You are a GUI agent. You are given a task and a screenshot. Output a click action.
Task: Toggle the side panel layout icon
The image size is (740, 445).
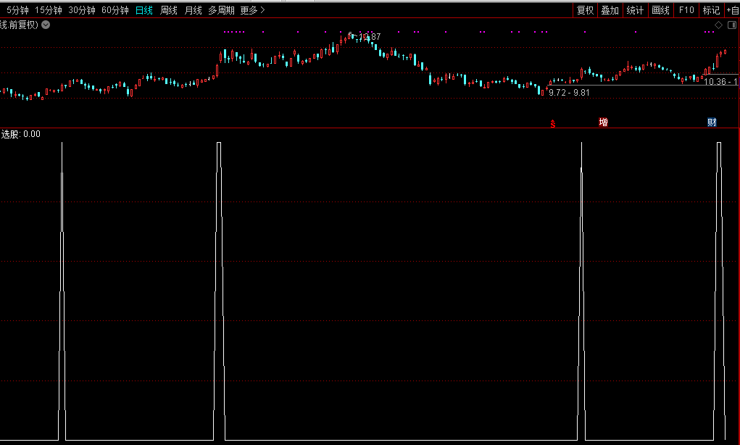[x=731, y=25]
